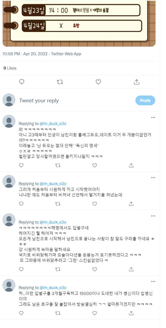Image resolution: width=166 pixels, height=328 pixels.
Task: Open more options on the first reply
Action: (x=153, y=117)
